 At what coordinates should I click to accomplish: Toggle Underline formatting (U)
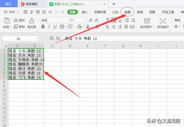pos(55,27)
